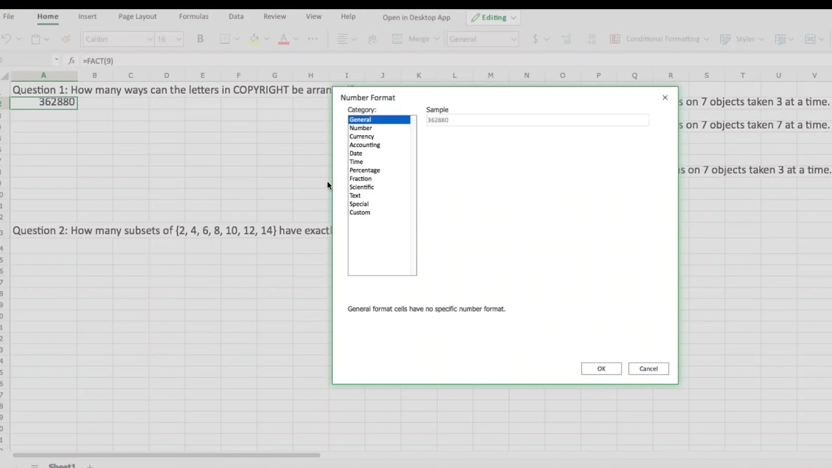Click column header D
The image size is (832, 468).
tap(166, 75)
